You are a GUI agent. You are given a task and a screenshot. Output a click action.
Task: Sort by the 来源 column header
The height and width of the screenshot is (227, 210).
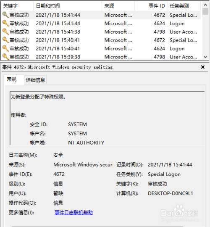[x=118, y=6]
